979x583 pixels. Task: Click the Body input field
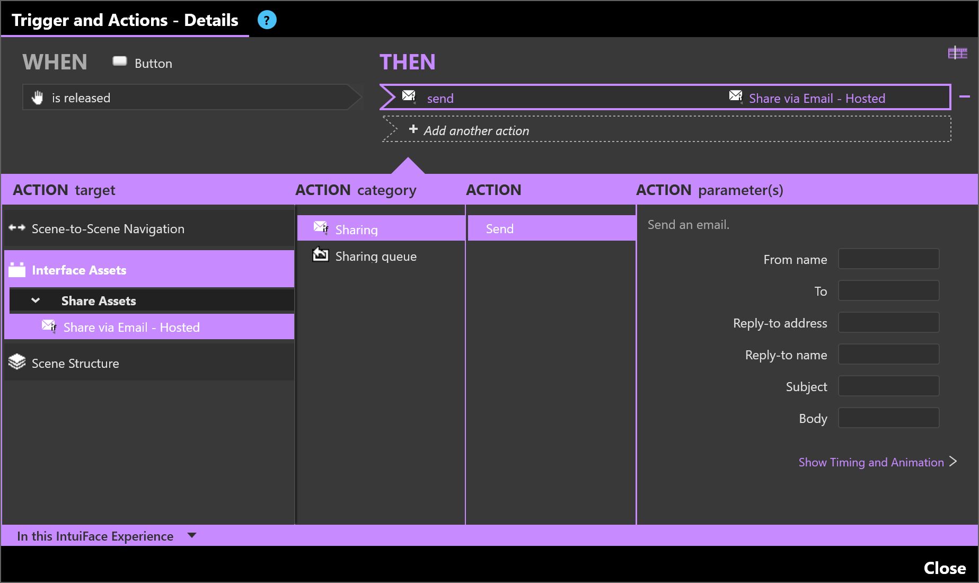(x=888, y=418)
